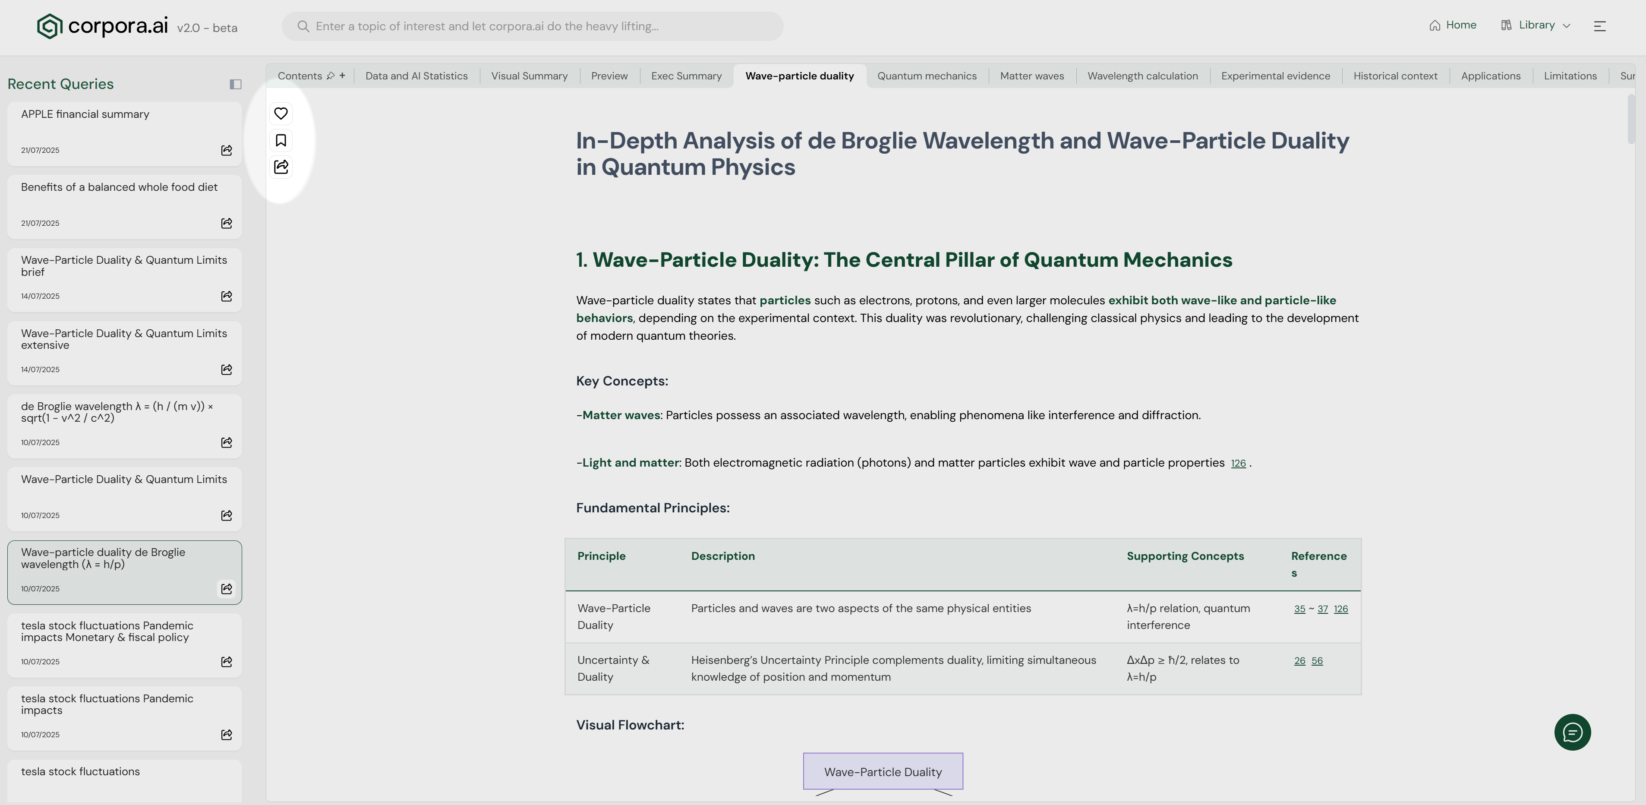The height and width of the screenshot is (805, 1646).
Task: Share the APPLE financial summary query
Action: click(226, 150)
